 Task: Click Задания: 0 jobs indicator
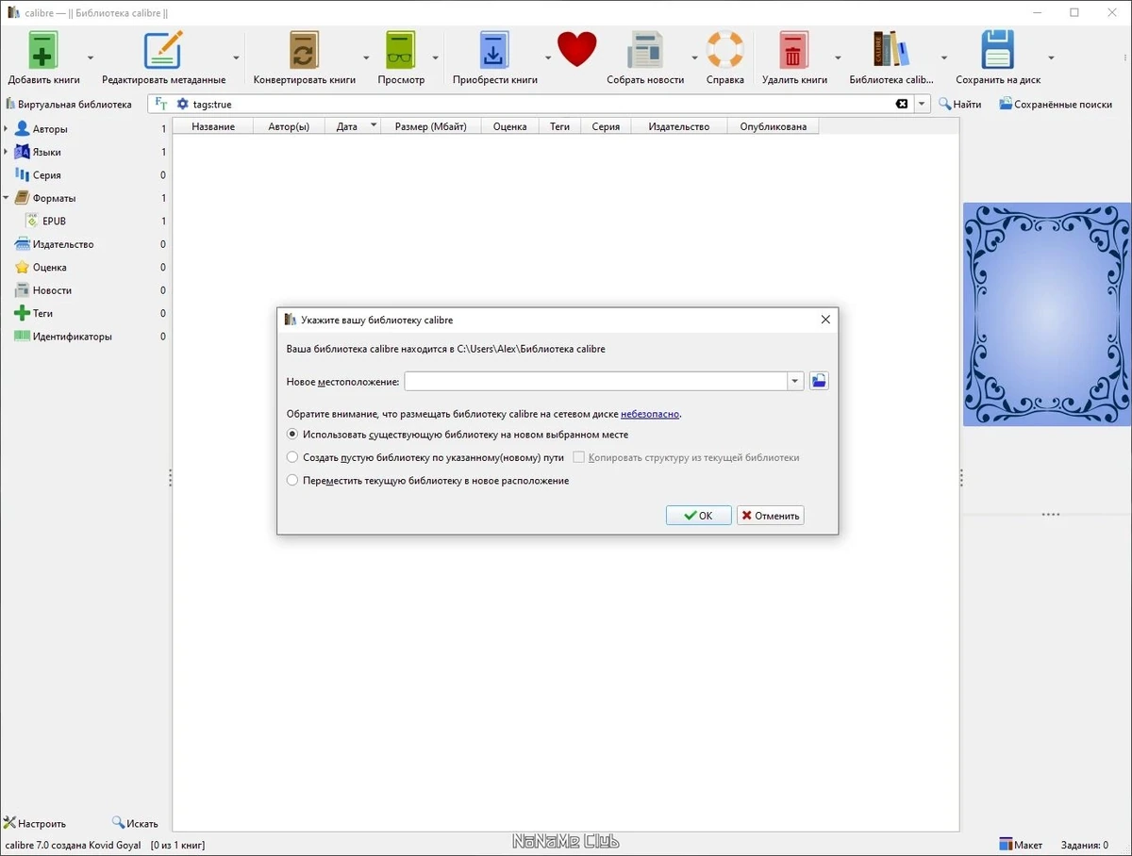[x=1085, y=845]
